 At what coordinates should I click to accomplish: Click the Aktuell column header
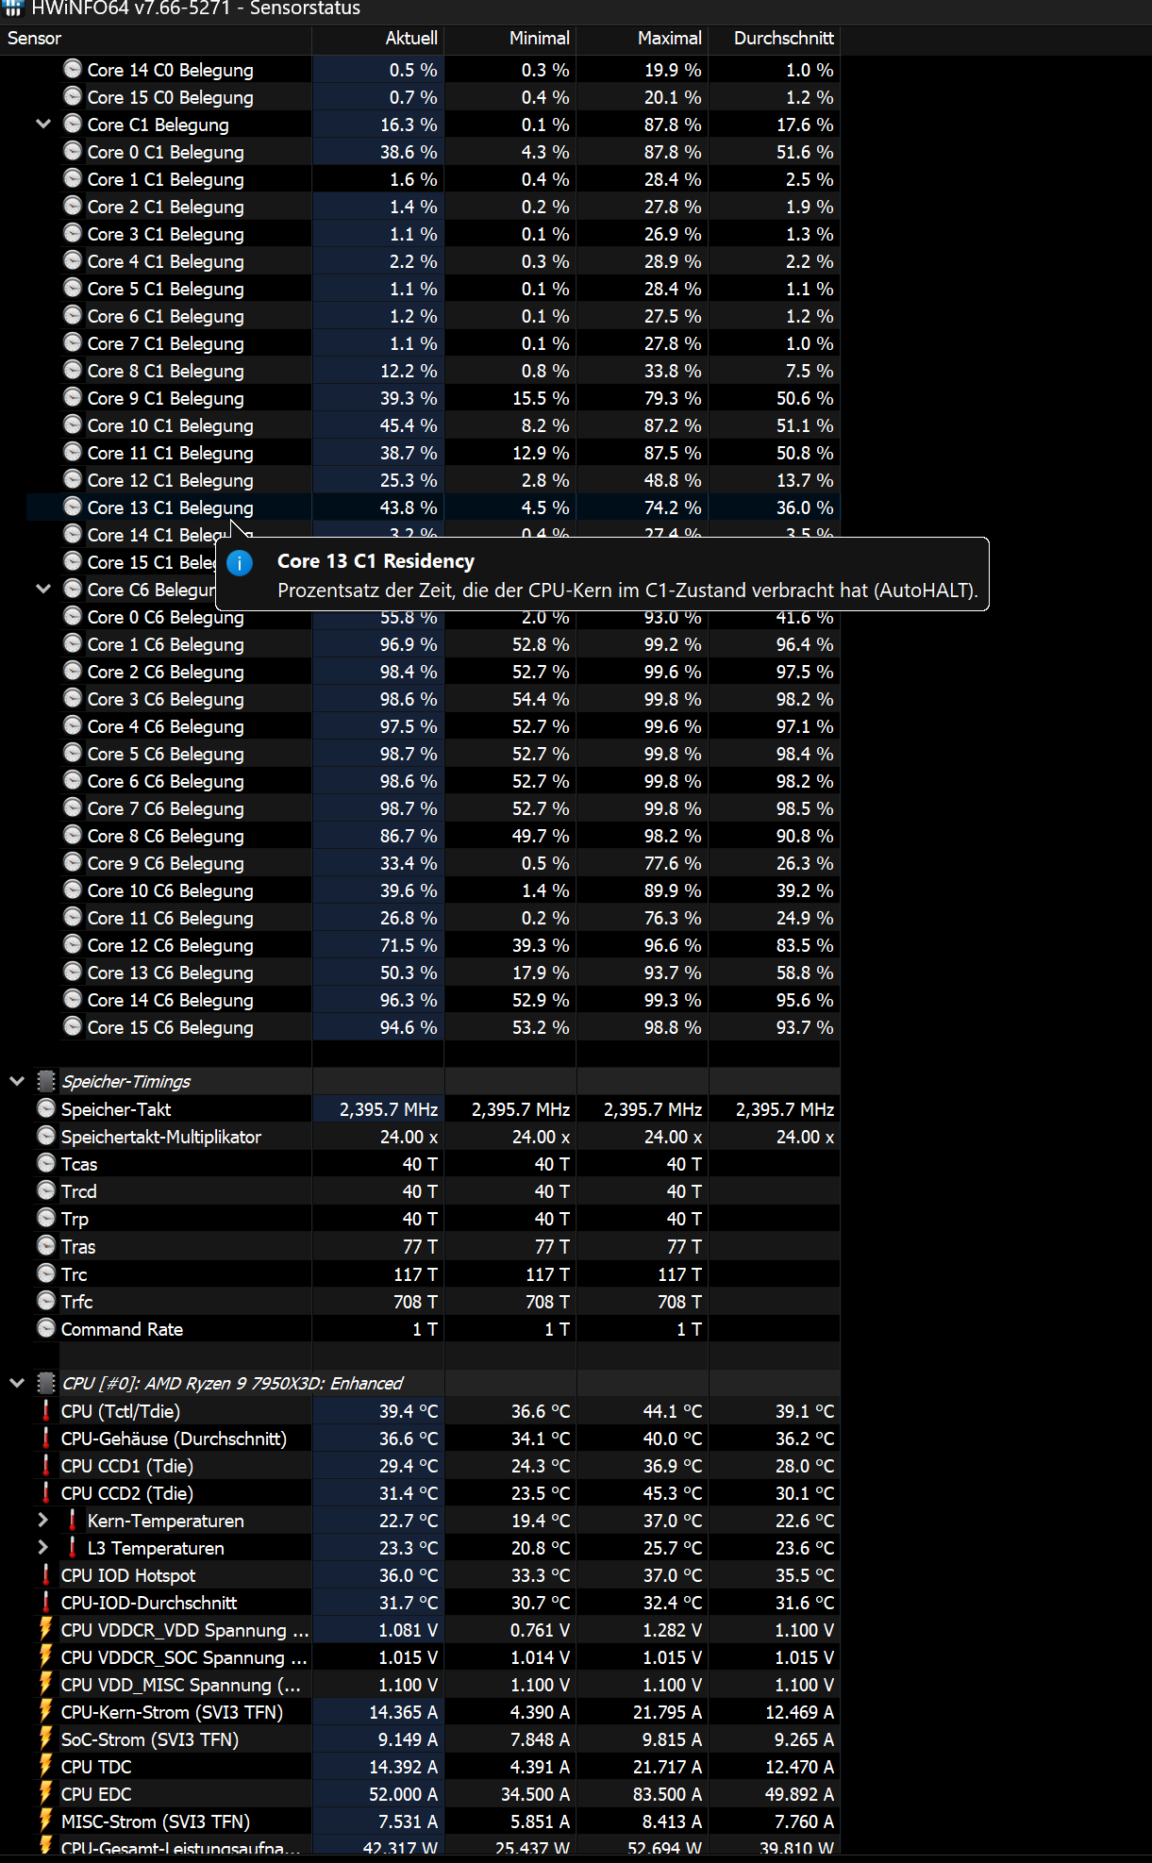tap(377, 38)
